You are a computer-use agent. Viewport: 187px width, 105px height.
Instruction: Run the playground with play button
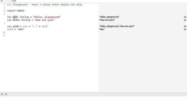point(6,94)
